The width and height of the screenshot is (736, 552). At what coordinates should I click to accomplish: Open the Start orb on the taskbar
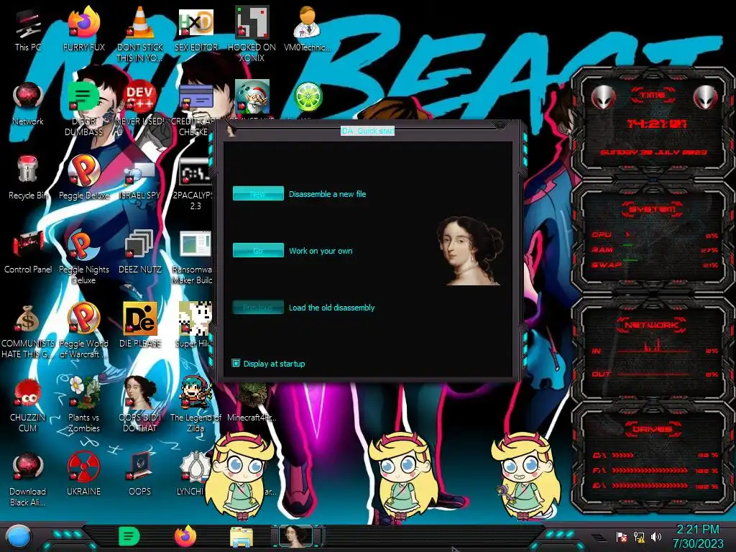pyautogui.click(x=19, y=537)
